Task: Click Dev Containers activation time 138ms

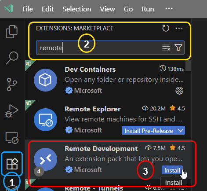Action: click(171, 69)
